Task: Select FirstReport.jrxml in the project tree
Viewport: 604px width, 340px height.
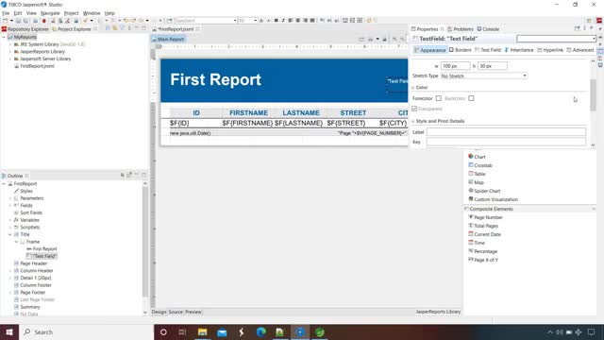Action: point(37,66)
